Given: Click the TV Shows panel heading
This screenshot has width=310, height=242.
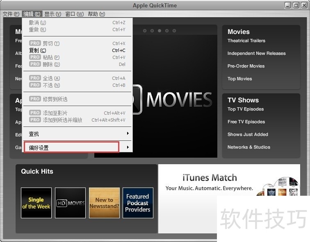Looking at the screenshot, I should click(243, 100).
